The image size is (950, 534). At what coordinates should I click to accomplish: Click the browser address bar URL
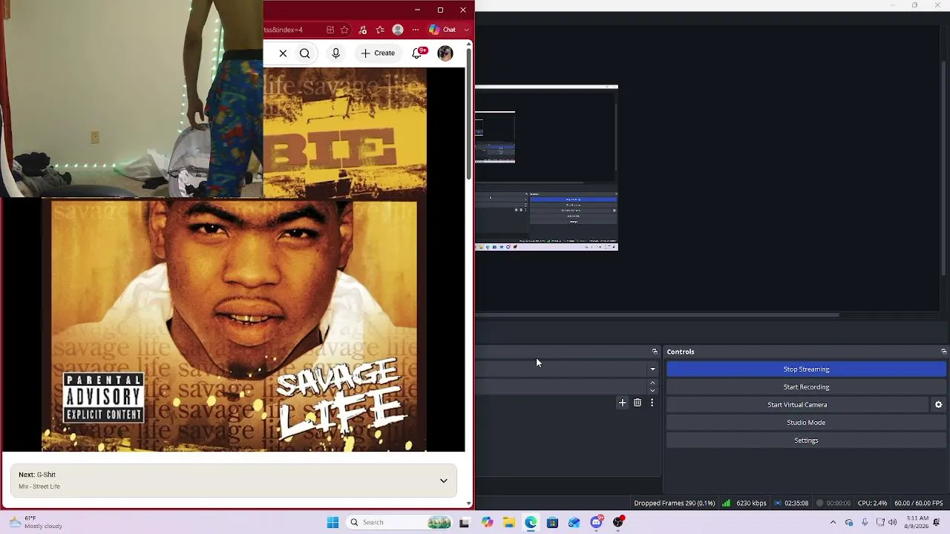284,30
